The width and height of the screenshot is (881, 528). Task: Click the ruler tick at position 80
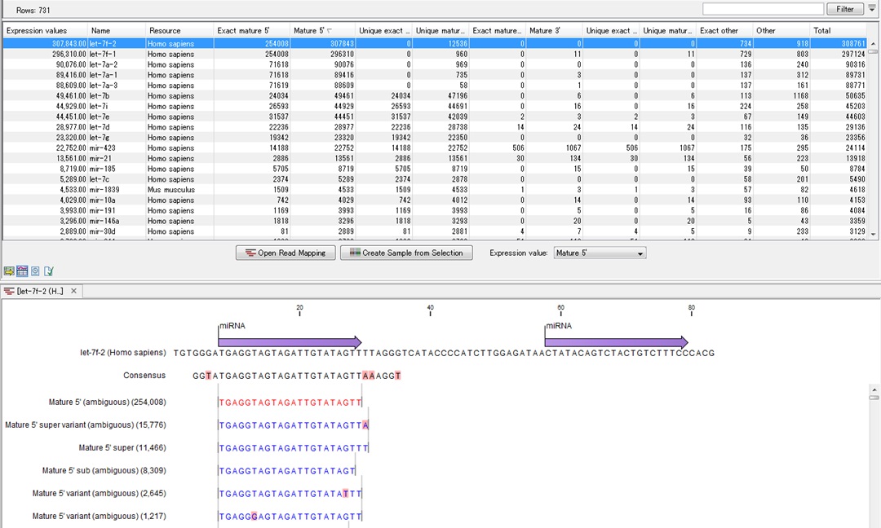692,310
